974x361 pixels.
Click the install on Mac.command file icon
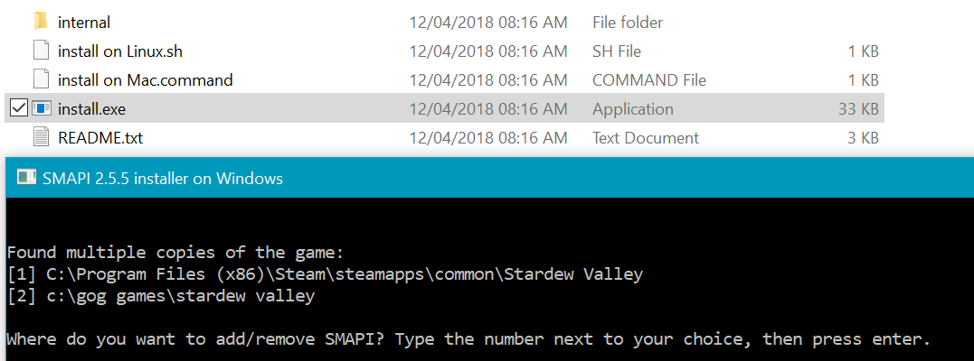click(x=41, y=79)
